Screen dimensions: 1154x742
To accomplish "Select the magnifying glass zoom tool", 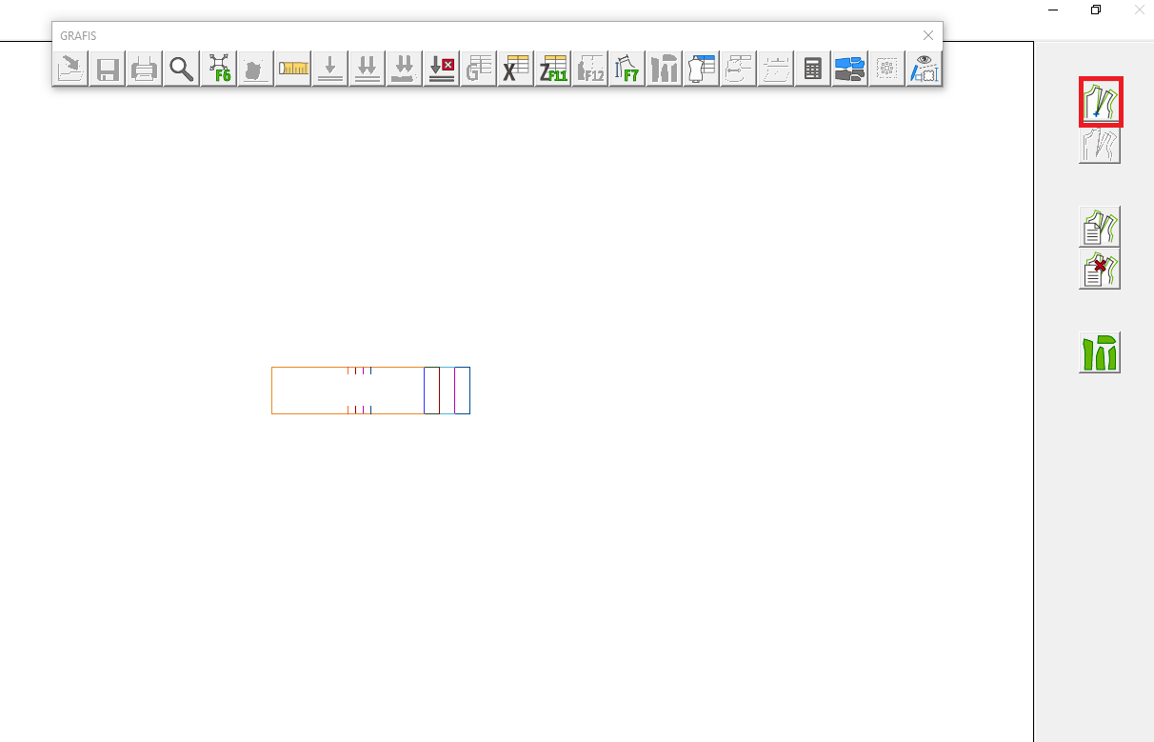I will click(x=182, y=69).
